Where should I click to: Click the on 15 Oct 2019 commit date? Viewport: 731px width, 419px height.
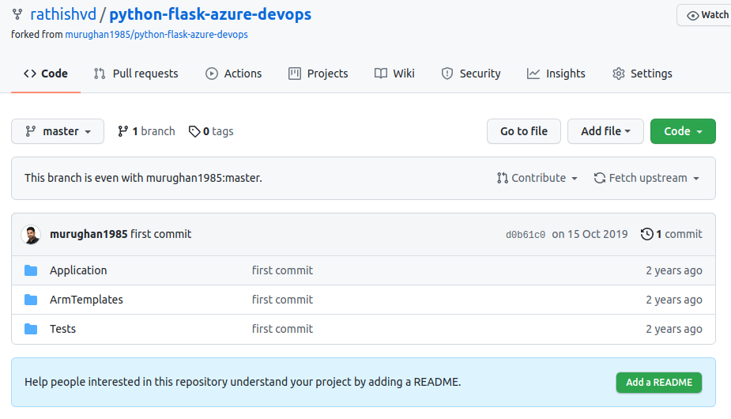(x=590, y=234)
